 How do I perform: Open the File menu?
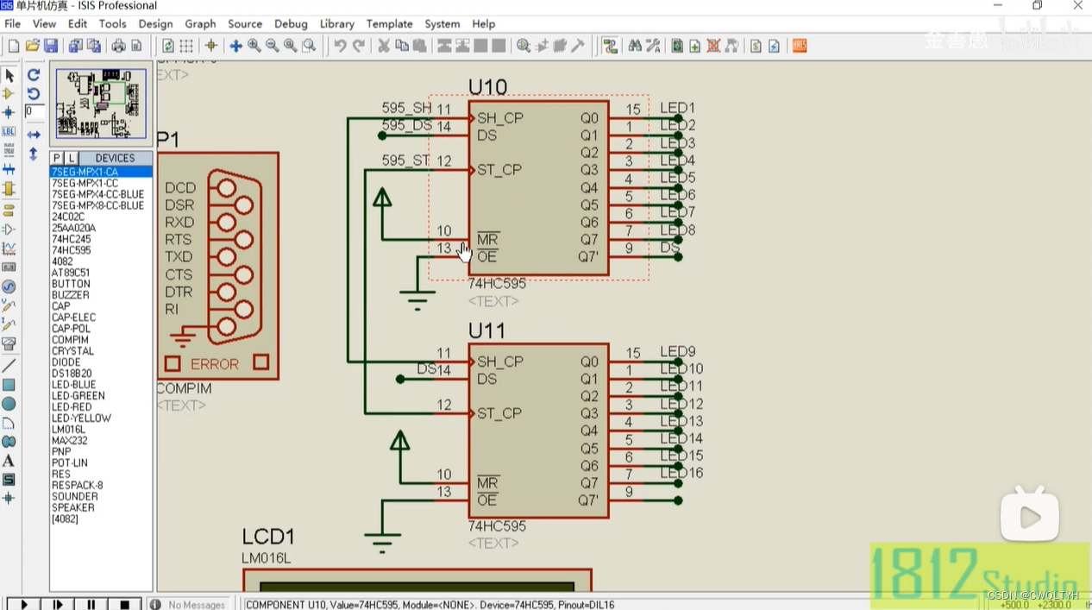point(12,23)
